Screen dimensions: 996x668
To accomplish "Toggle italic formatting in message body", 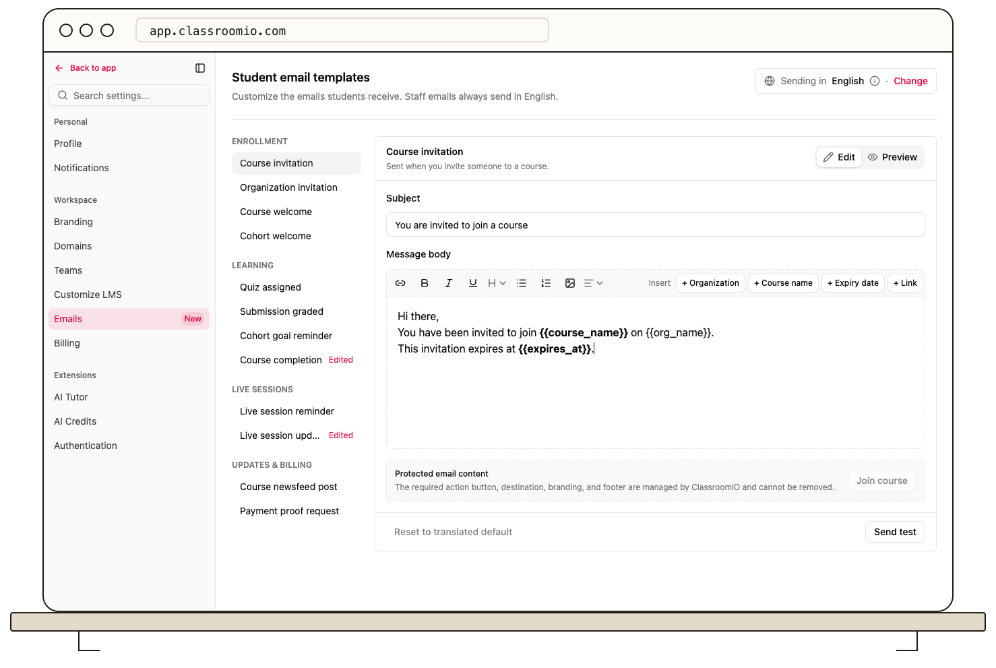I will (449, 283).
